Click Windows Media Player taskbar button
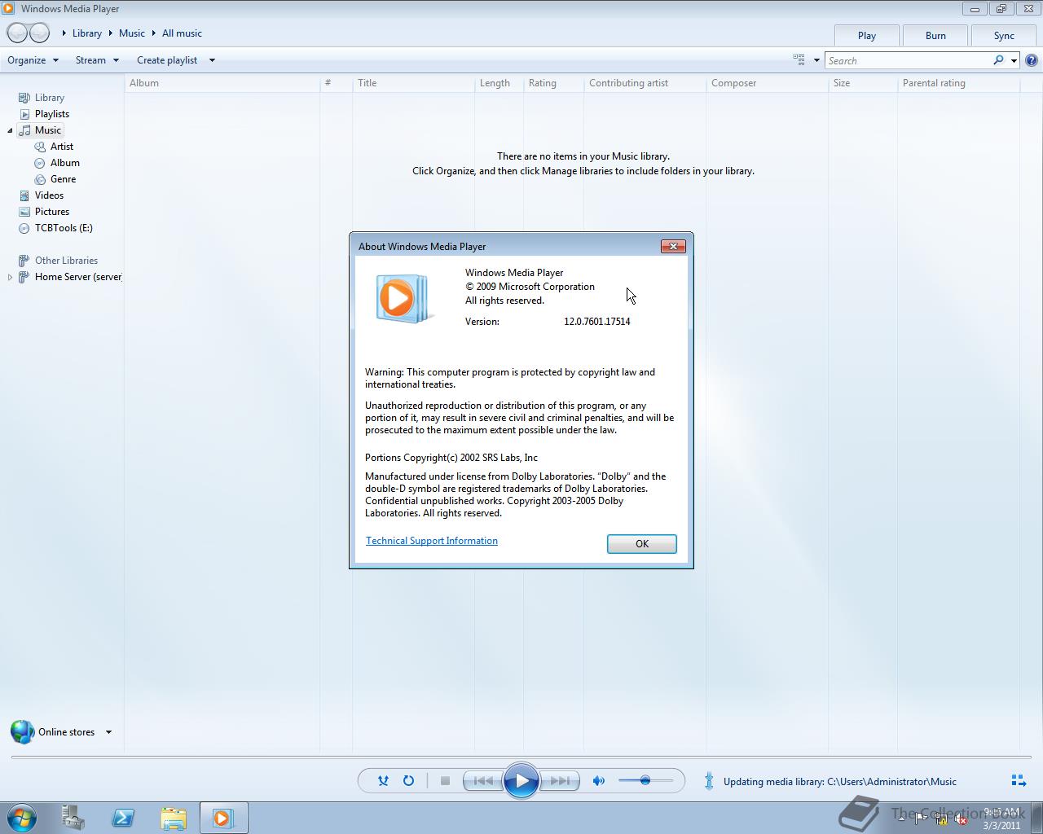This screenshot has height=834, width=1043. [x=223, y=818]
